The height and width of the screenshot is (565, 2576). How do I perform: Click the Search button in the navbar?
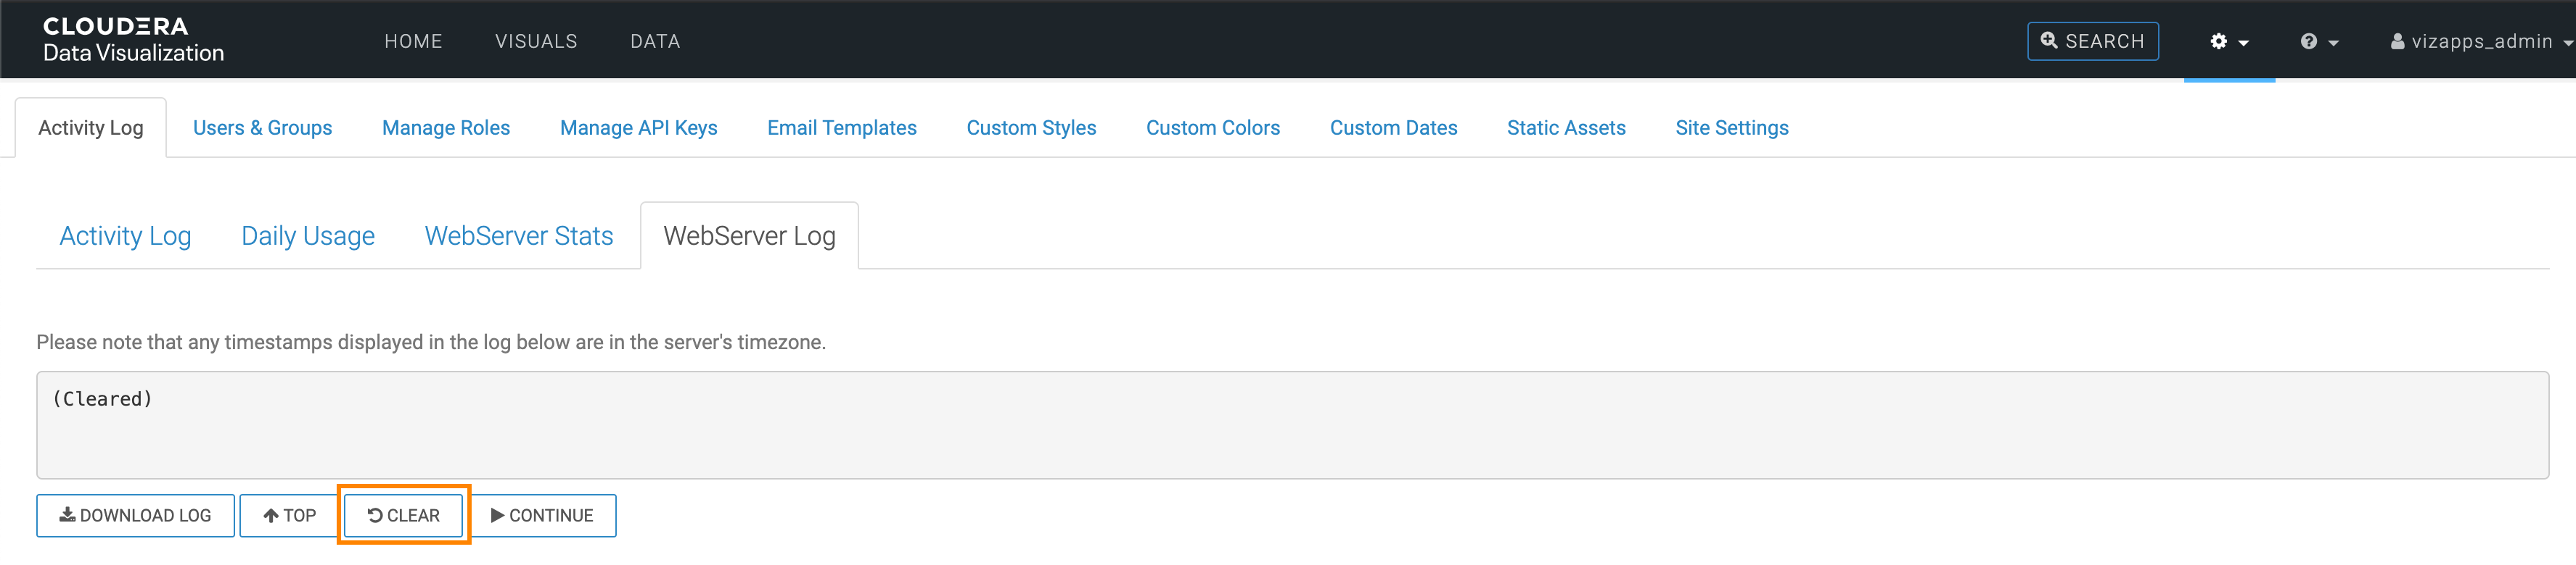pos(2092,42)
